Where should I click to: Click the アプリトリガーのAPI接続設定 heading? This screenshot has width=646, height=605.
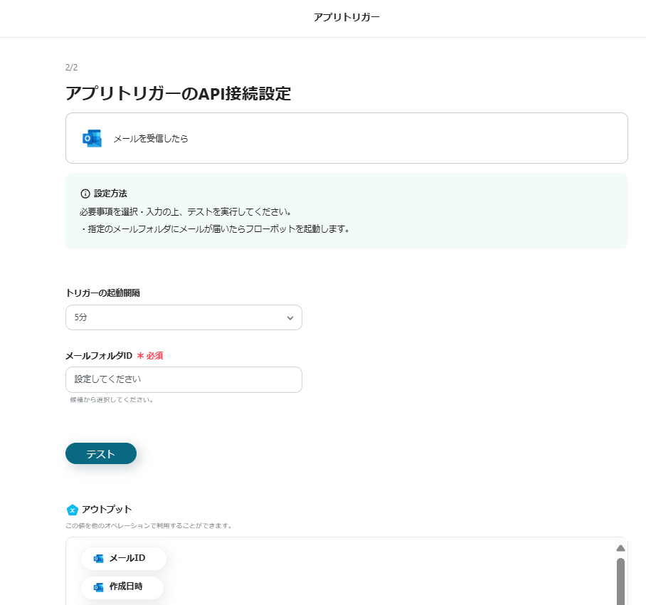point(178,93)
